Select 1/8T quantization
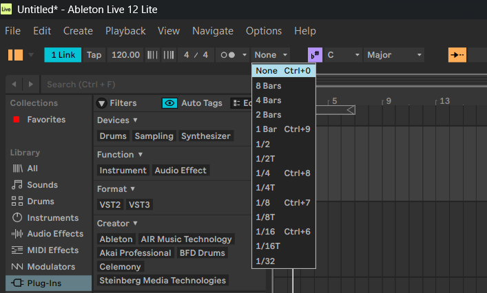The height and width of the screenshot is (293, 487). click(x=284, y=217)
